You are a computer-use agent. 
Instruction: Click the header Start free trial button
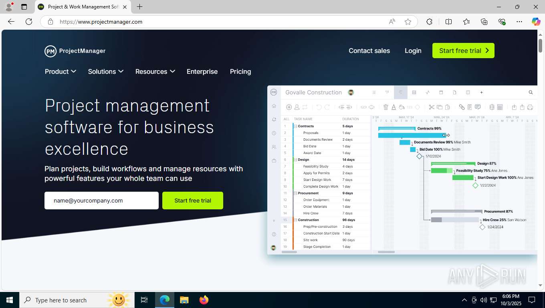[x=463, y=51]
